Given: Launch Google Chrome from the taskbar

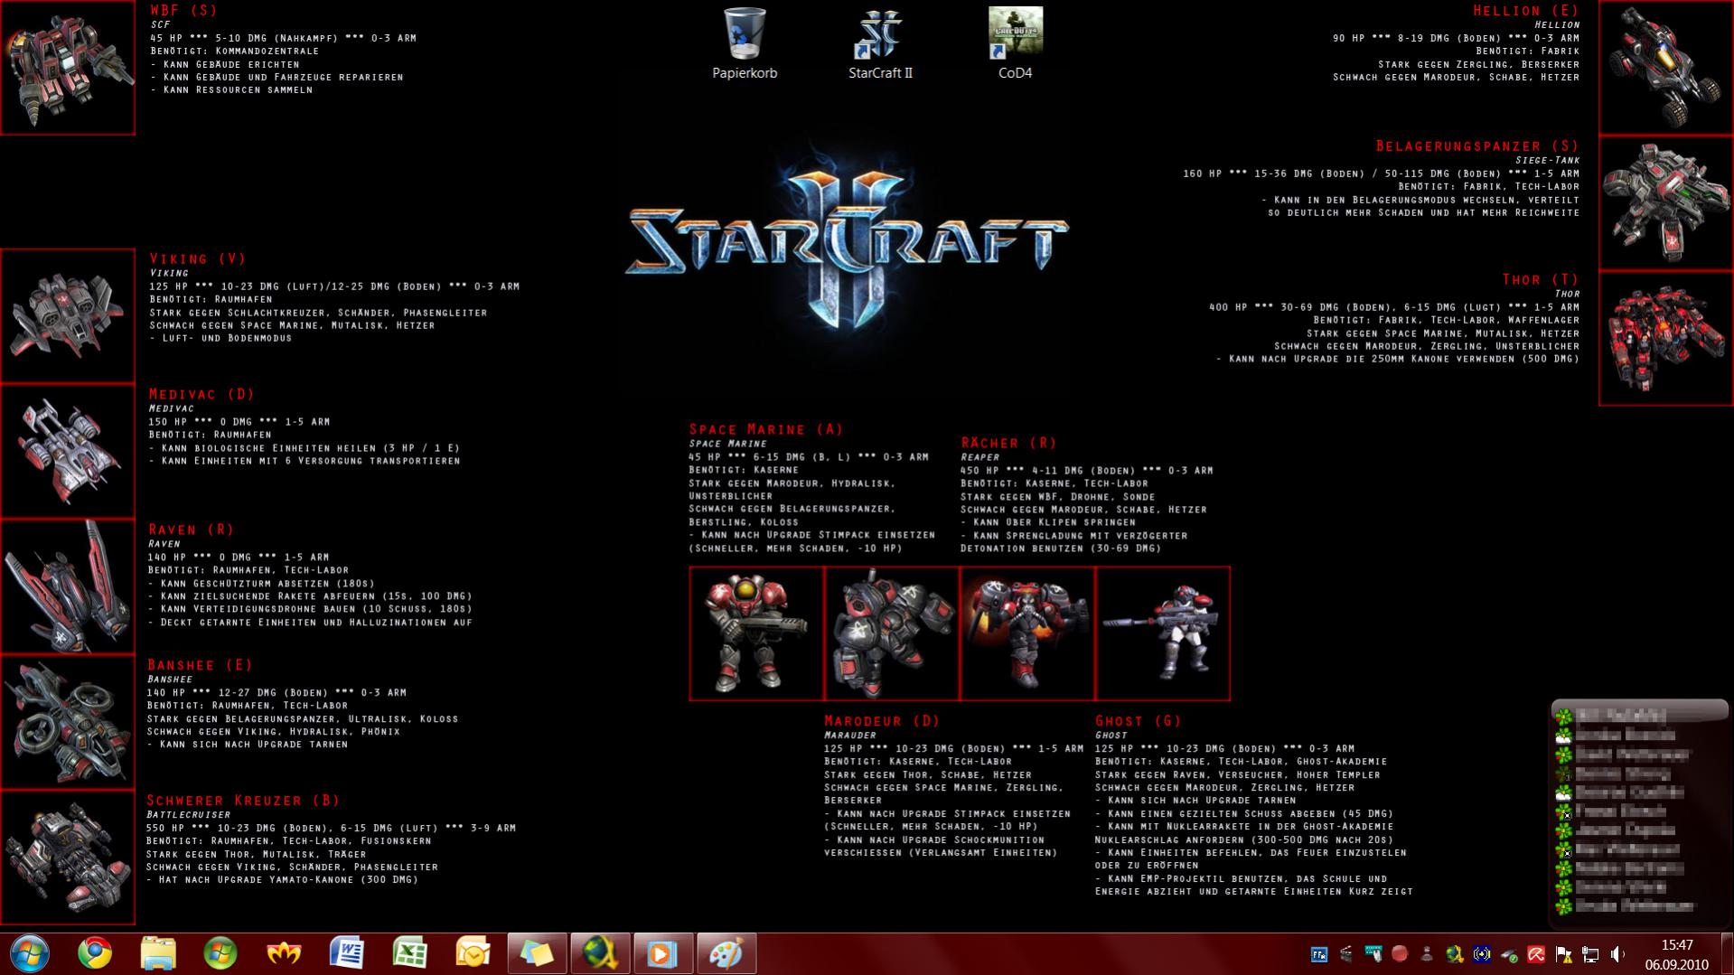Looking at the screenshot, I should 95,953.
